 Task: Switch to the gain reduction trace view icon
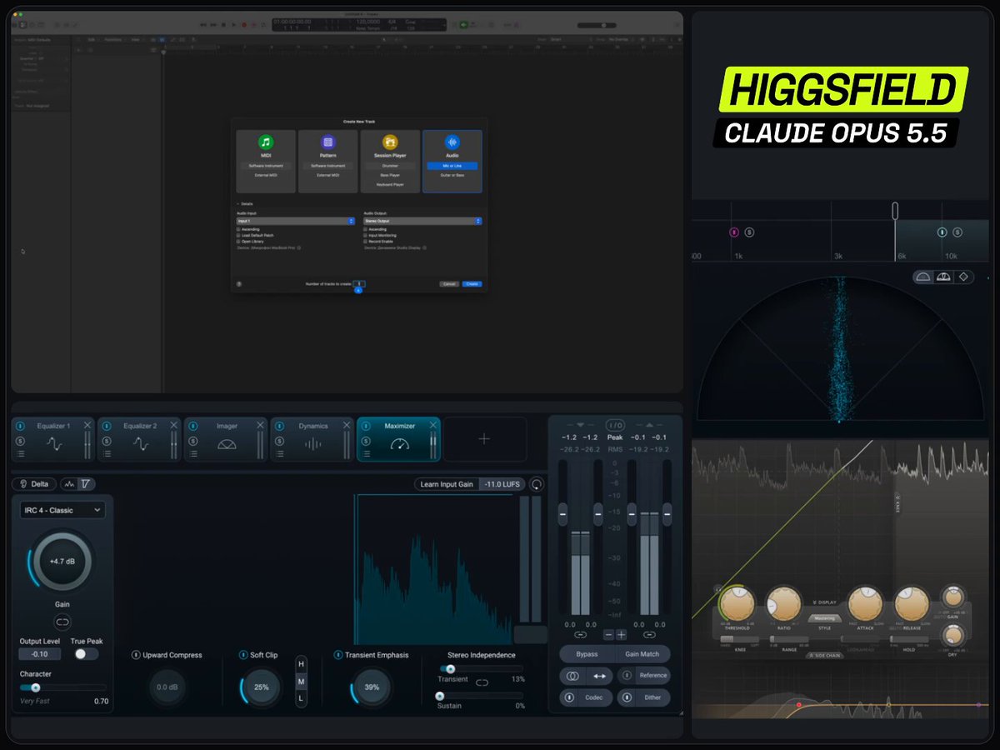(x=87, y=483)
